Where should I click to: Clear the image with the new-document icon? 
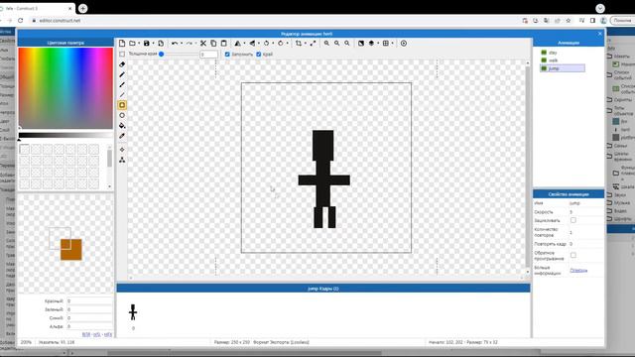[x=122, y=43]
